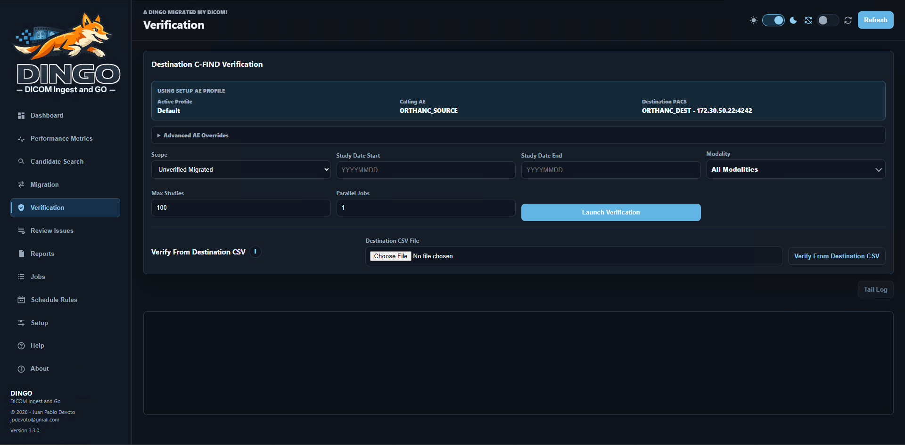Open Candidate Search page
The height and width of the screenshot is (445, 905).
click(x=66, y=161)
